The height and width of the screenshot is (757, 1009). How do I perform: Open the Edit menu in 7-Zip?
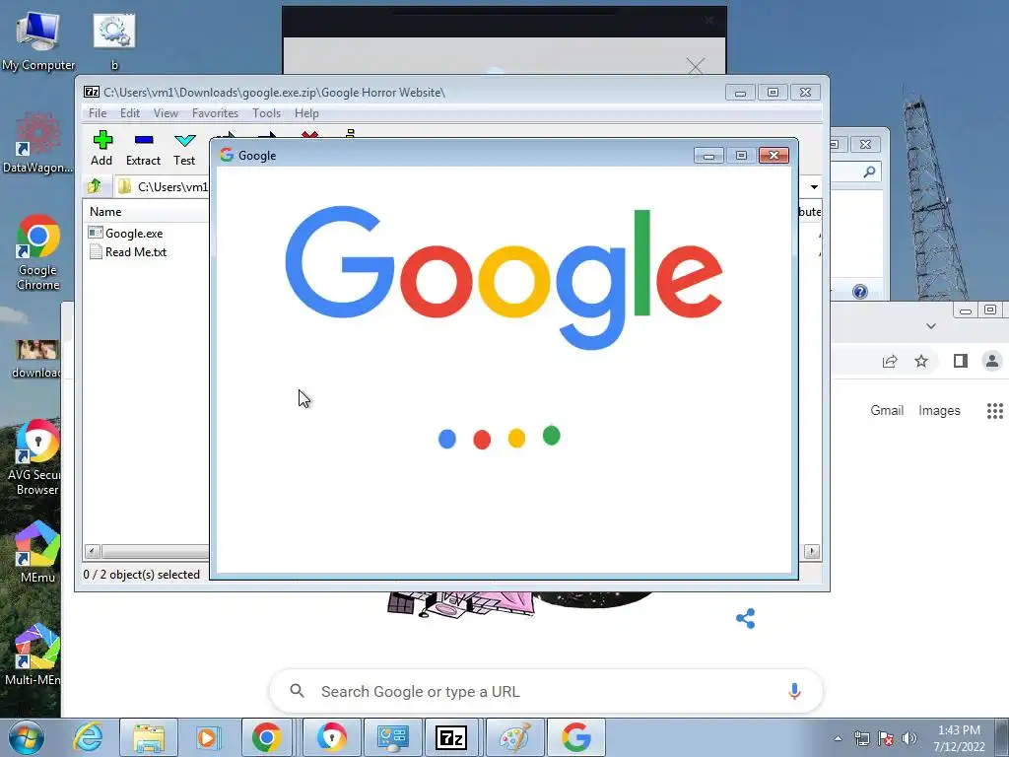(x=130, y=113)
